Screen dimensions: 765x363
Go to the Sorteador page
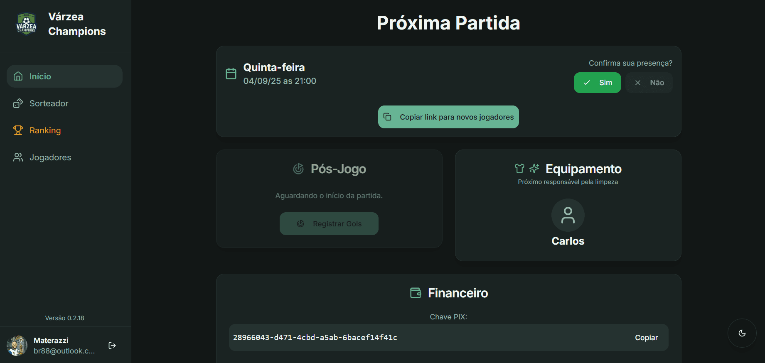tap(64, 103)
